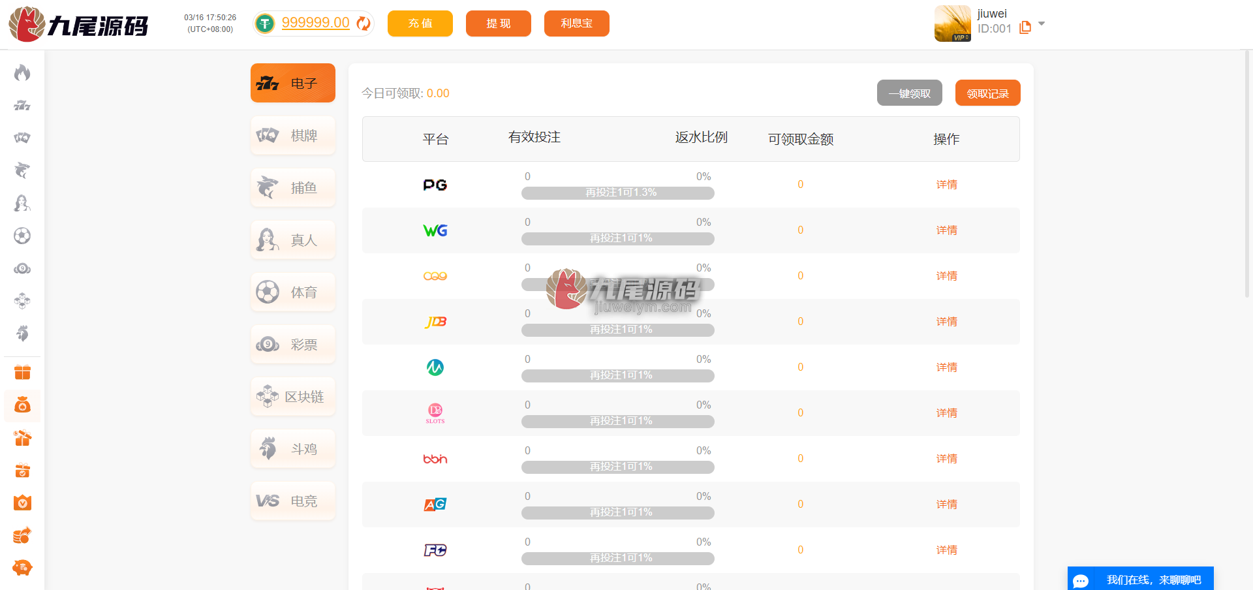The height and width of the screenshot is (590, 1253).
Task: Click the page vertical scrollbar
Action: coord(1248,174)
